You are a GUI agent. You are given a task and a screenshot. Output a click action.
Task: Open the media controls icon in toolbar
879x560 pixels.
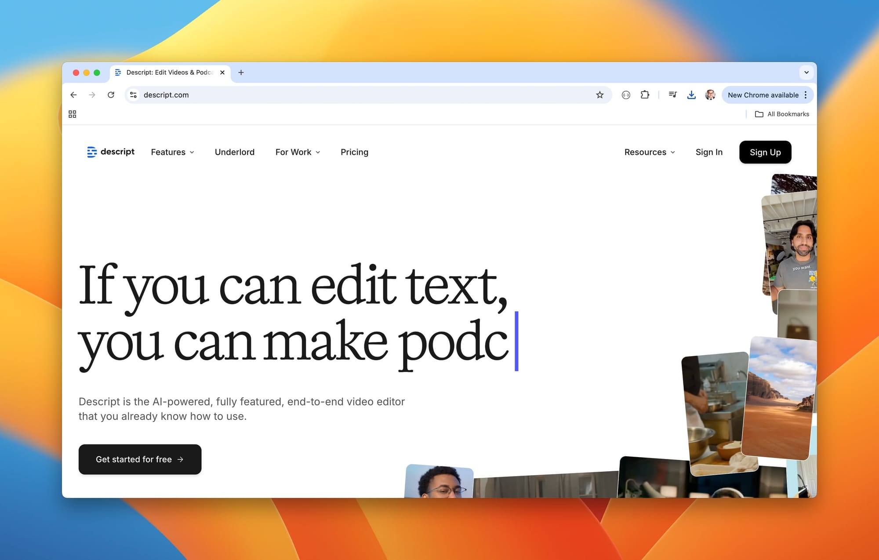point(672,95)
